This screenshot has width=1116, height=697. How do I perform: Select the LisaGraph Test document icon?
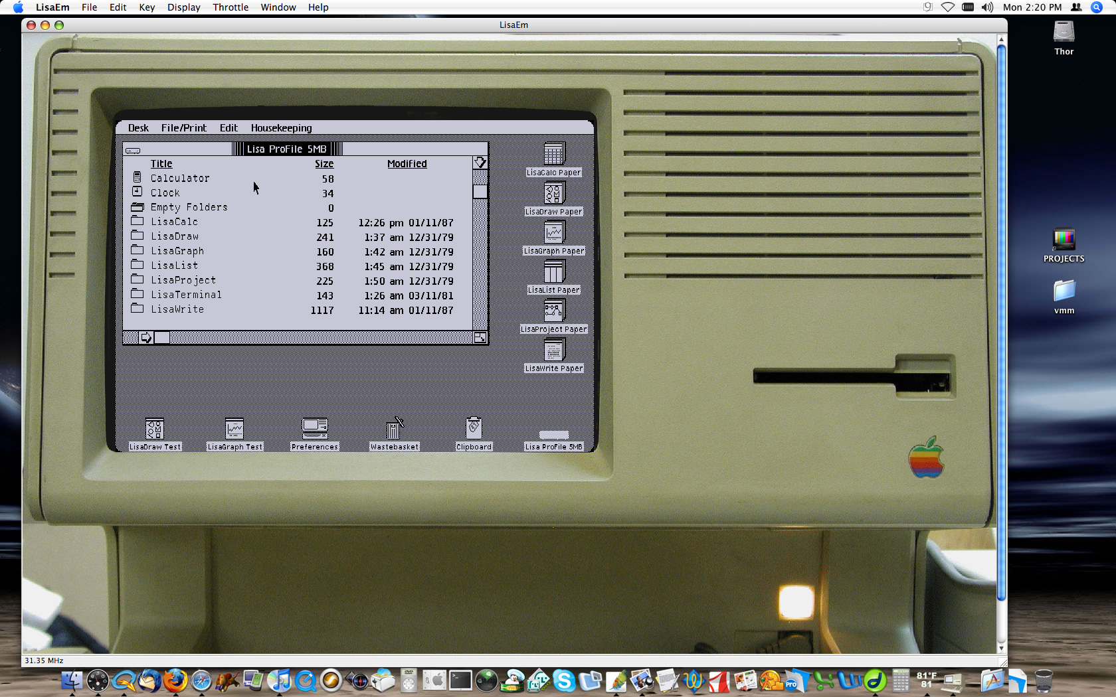click(234, 429)
